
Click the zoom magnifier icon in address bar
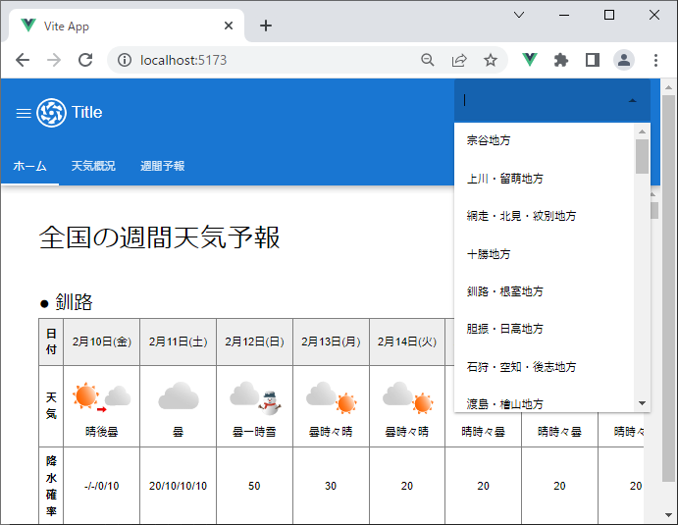point(427,60)
